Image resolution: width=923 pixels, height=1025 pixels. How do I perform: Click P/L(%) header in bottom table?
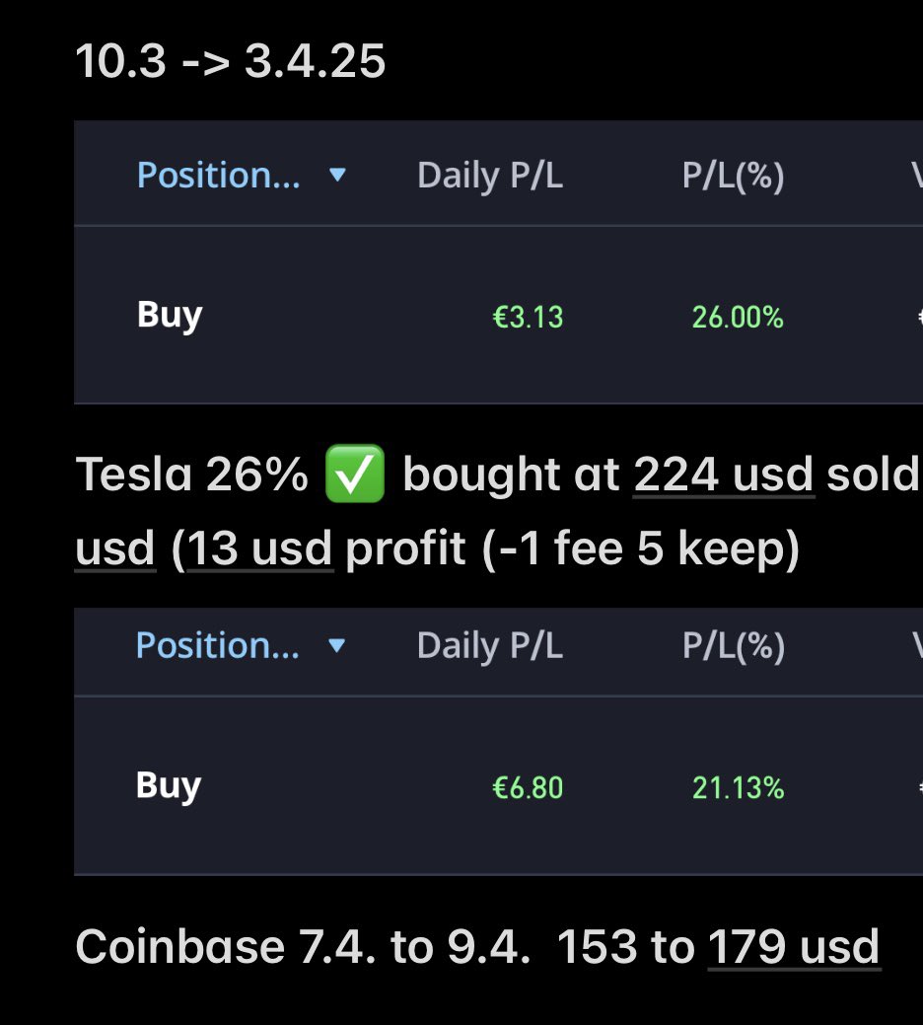733,646
